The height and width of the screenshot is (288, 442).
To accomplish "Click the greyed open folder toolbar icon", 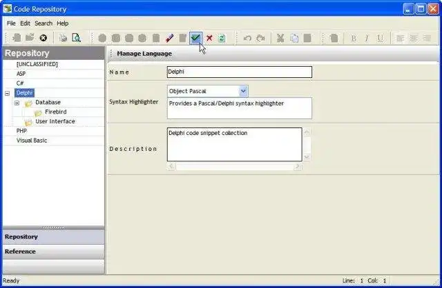I will pos(30,37).
